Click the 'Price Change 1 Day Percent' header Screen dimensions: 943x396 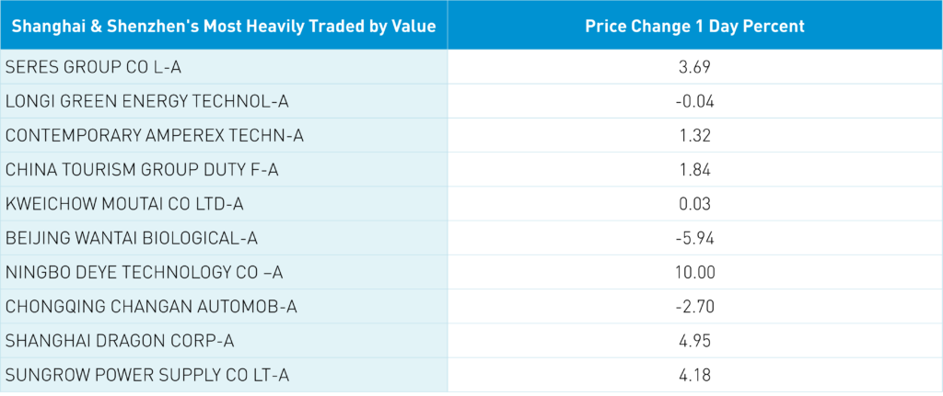[695, 26]
